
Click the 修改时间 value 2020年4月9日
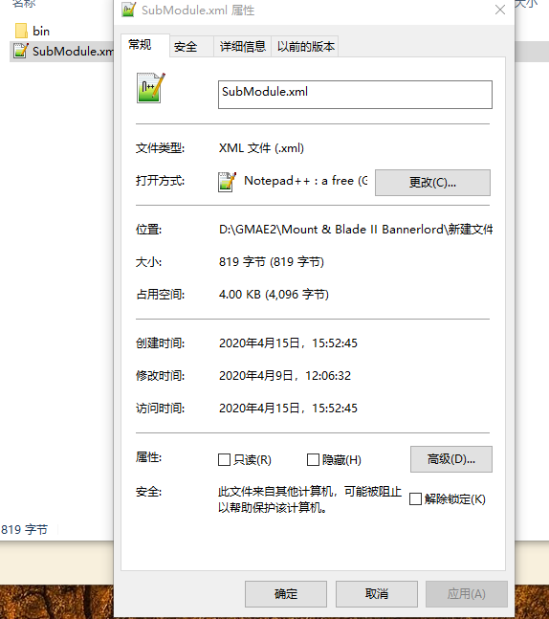285,375
